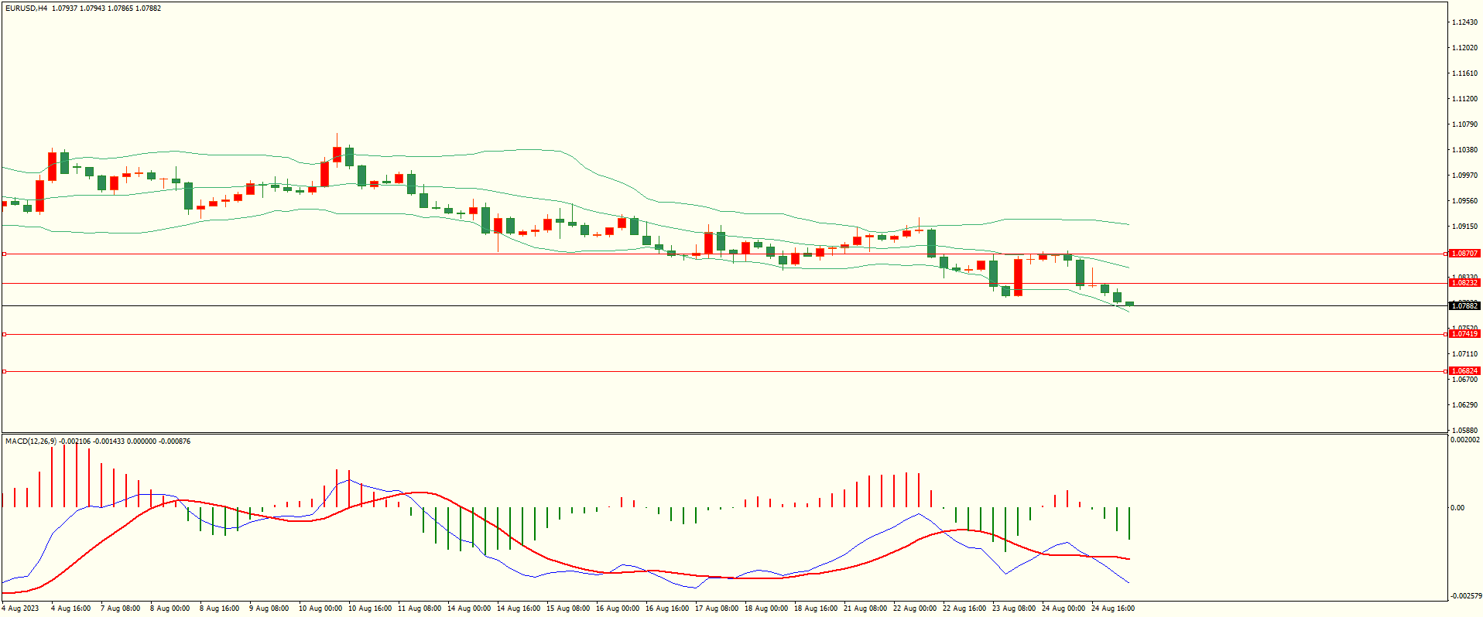This screenshot has width=1483, height=617.
Task: Select the 1.06824 red price tag
Action: tap(1464, 371)
